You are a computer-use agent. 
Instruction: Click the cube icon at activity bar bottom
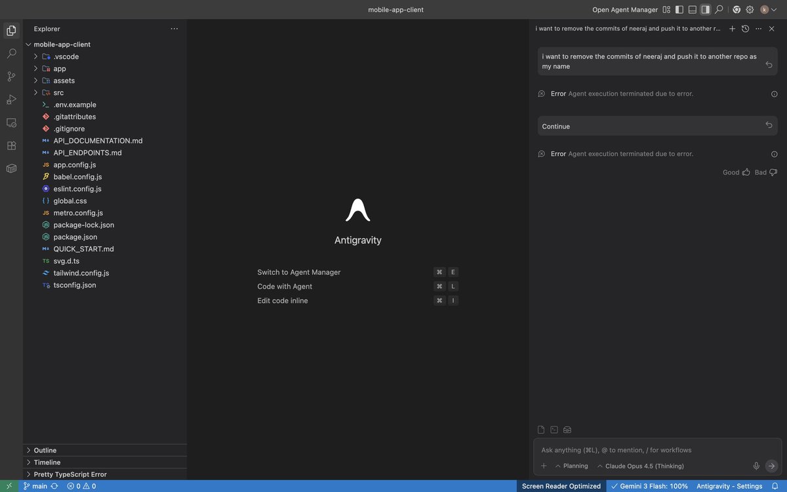(11, 168)
